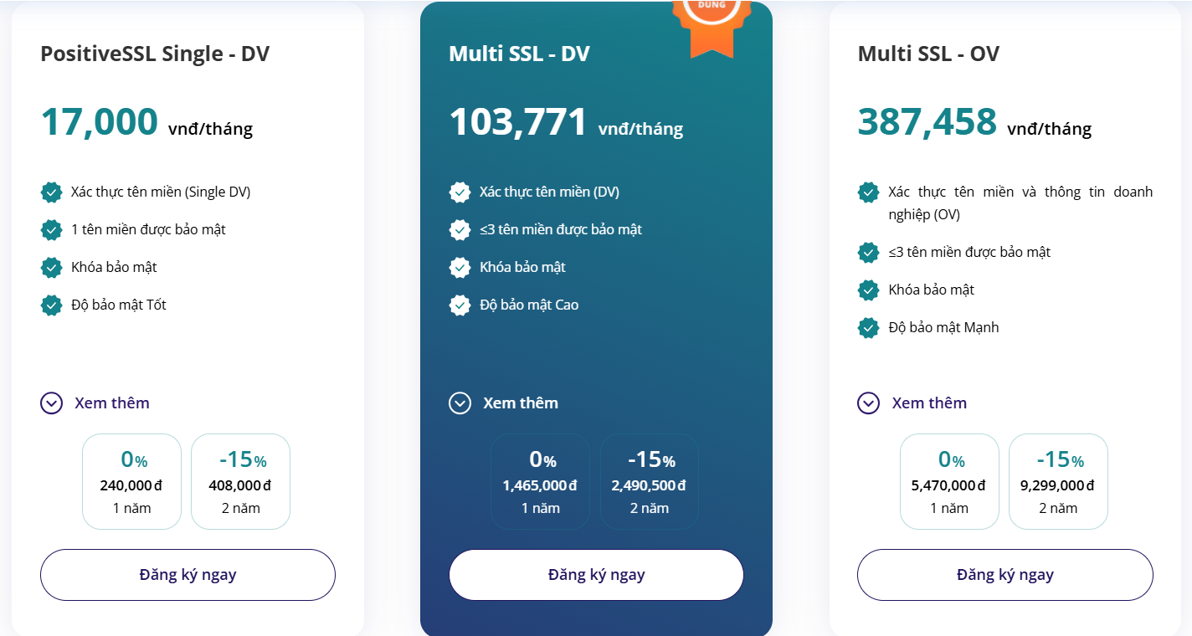1192x636 pixels.
Task: Click the Multi SSL - OV title
Action: click(928, 54)
